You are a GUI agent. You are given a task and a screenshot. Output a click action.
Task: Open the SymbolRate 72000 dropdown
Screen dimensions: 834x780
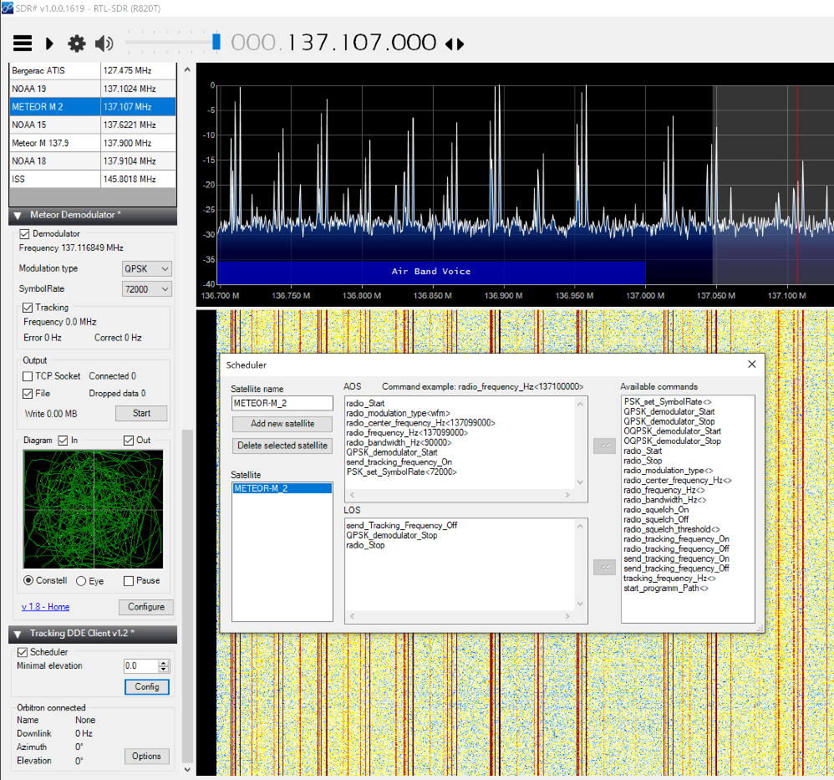(147, 288)
